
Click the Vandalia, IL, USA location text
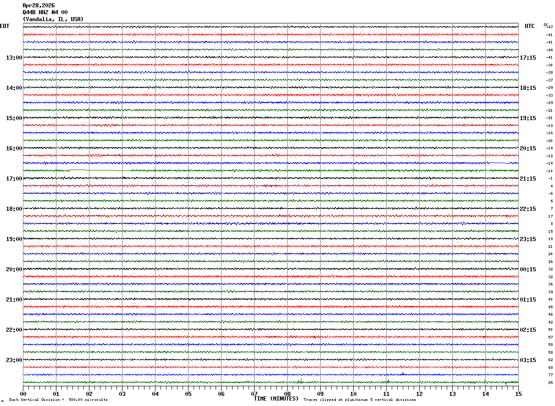53,19
